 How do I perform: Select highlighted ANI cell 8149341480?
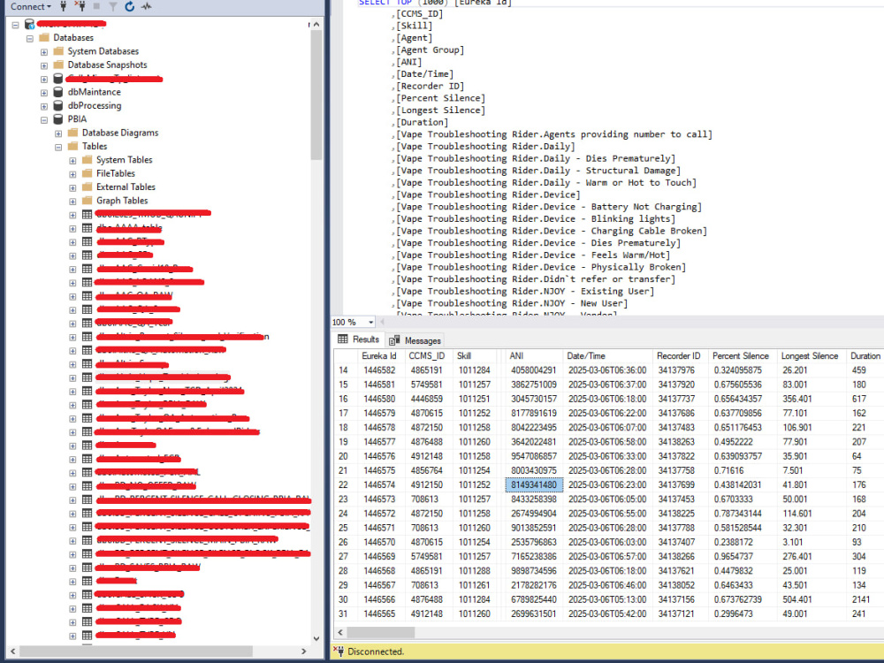click(x=534, y=484)
